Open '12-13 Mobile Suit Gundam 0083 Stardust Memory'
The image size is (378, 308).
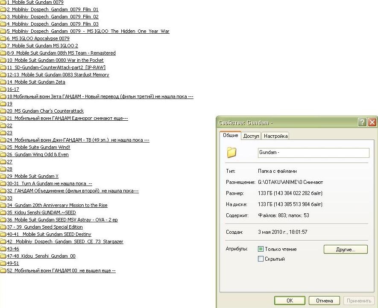click(x=58, y=75)
